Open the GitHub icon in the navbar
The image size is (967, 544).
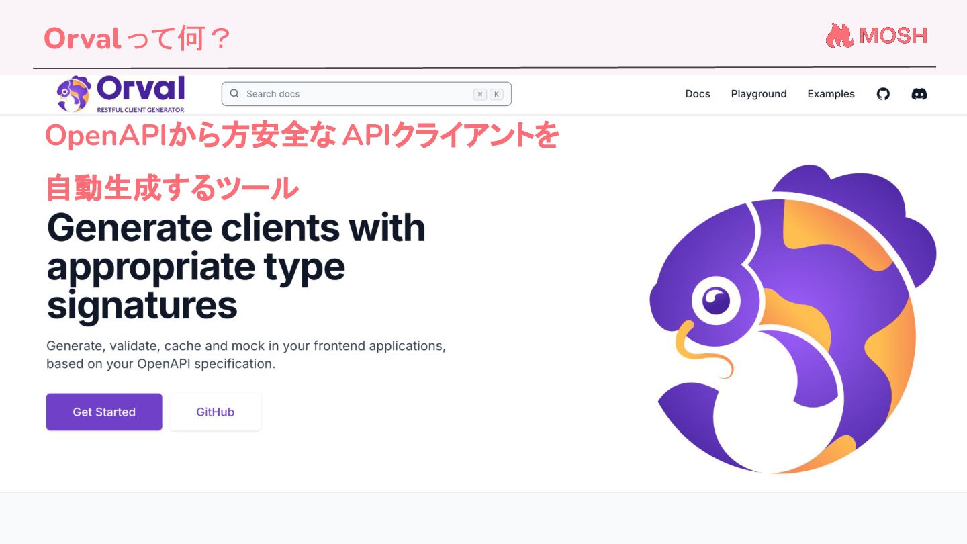[x=883, y=94]
